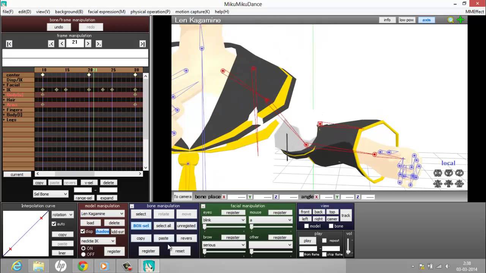The width and height of the screenshot is (486, 273).
Task: Jump to first frame button
Action: [x=9, y=44]
